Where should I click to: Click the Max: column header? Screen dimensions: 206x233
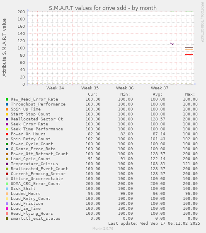(190, 94)
